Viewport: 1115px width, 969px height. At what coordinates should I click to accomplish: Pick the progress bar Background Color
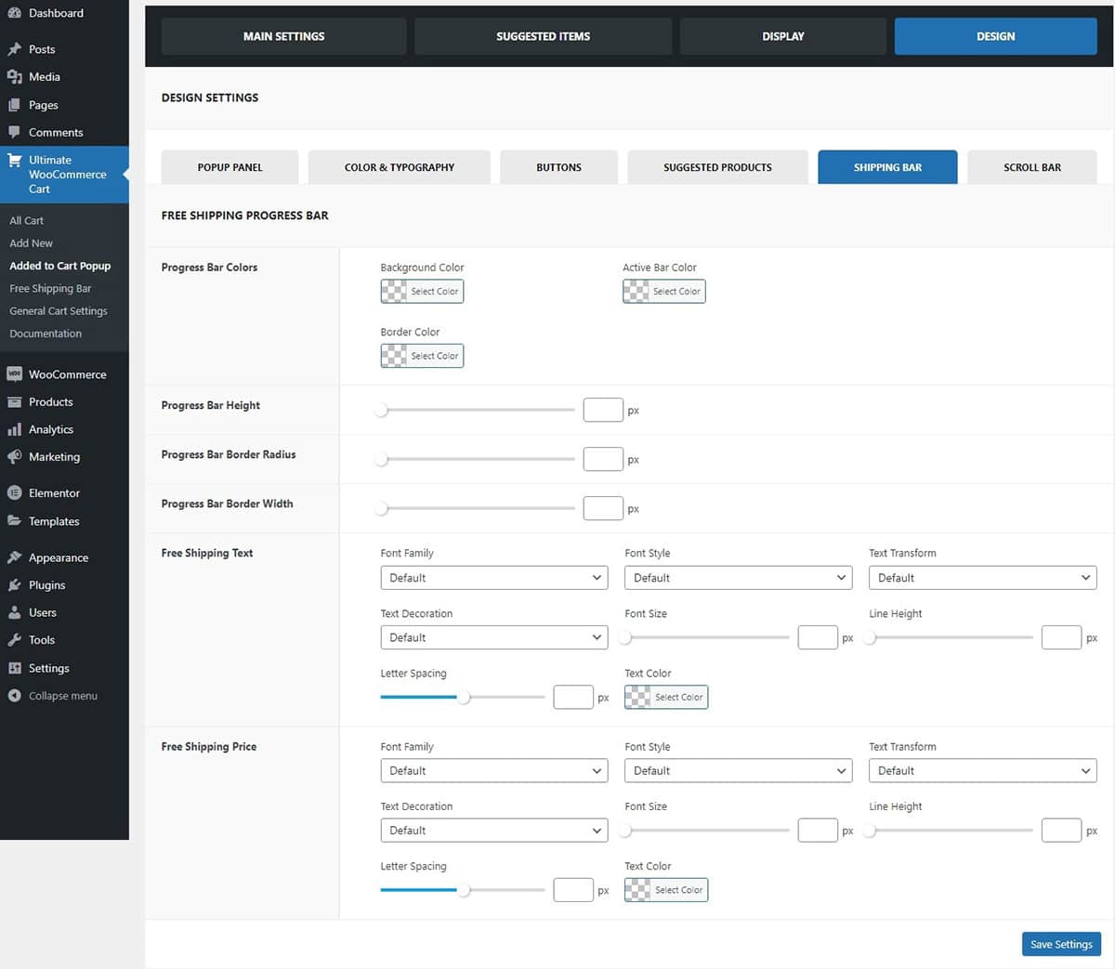click(x=422, y=292)
